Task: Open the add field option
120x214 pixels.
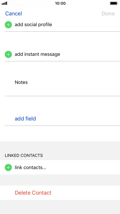Action: point(25,119)
